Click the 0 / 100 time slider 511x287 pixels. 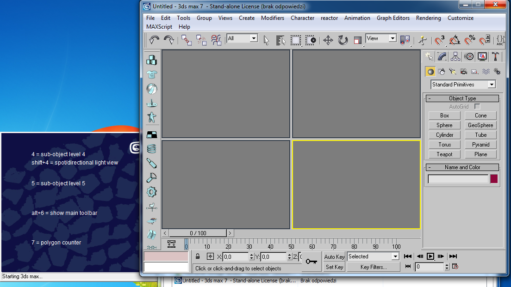point(198,233)
